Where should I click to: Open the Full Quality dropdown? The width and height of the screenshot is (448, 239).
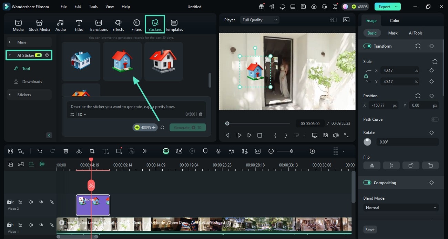point(260,20)
